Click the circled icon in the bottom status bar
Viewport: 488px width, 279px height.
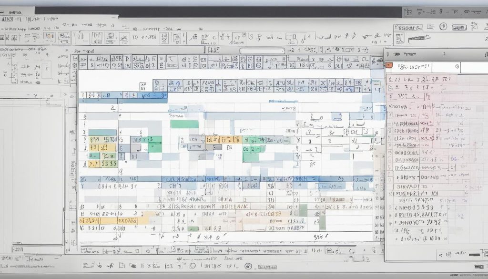[x=248, y=267]
